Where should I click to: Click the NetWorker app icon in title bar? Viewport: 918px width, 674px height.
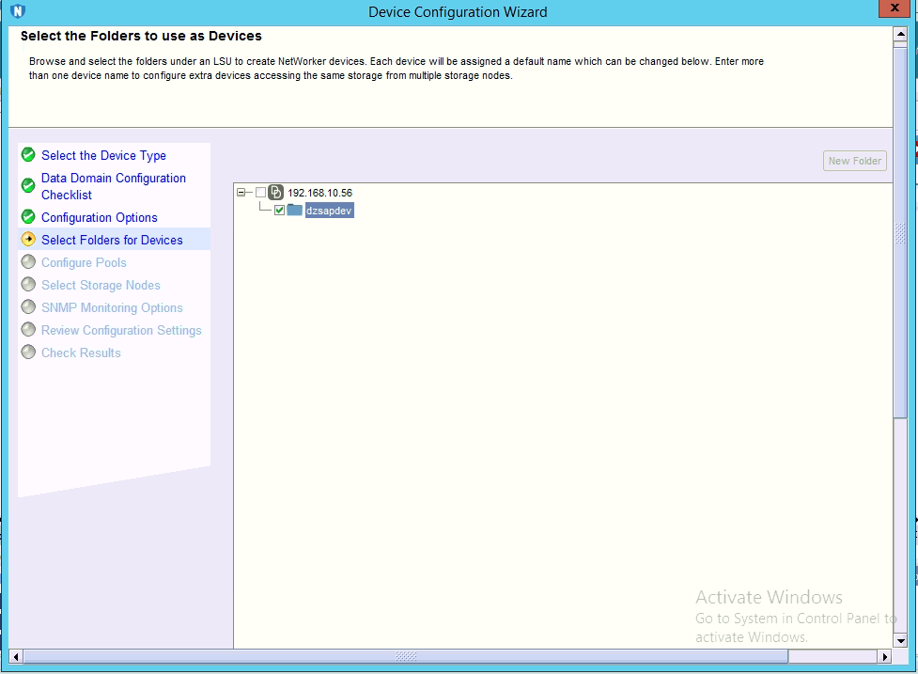click(17, 12)
